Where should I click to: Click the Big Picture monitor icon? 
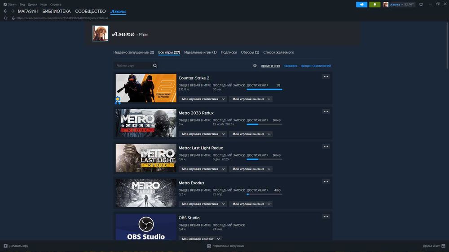point(421,4)
